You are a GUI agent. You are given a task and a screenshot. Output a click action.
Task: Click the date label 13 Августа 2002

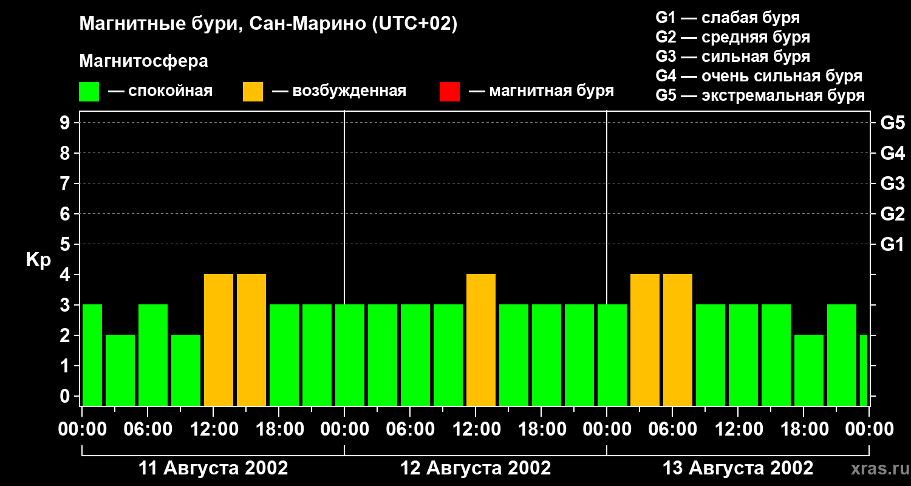738,468
